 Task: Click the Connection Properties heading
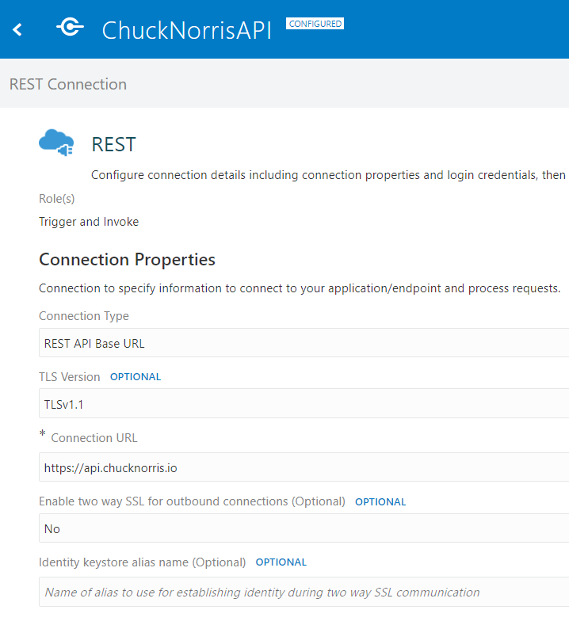128,260
